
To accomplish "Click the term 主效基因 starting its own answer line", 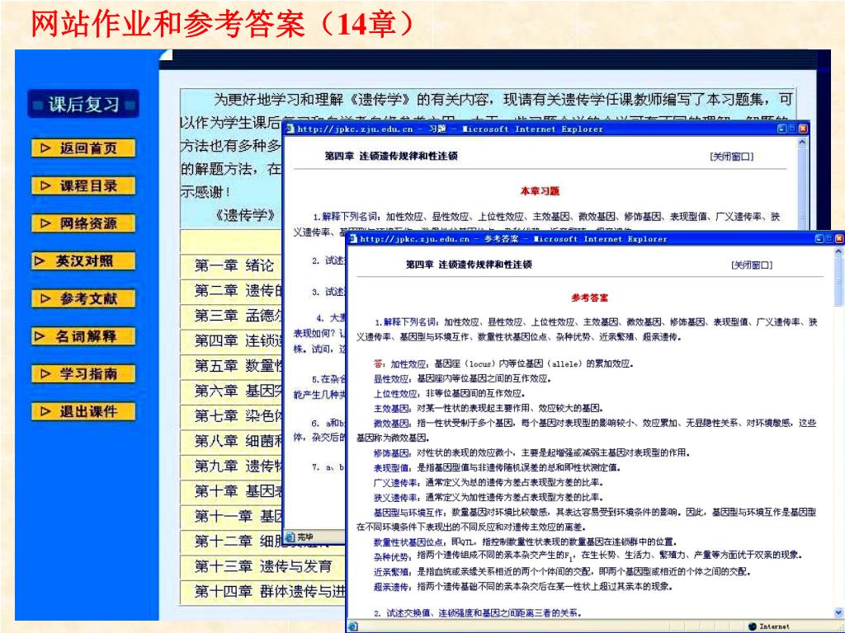I will click(x=391, y=408).
